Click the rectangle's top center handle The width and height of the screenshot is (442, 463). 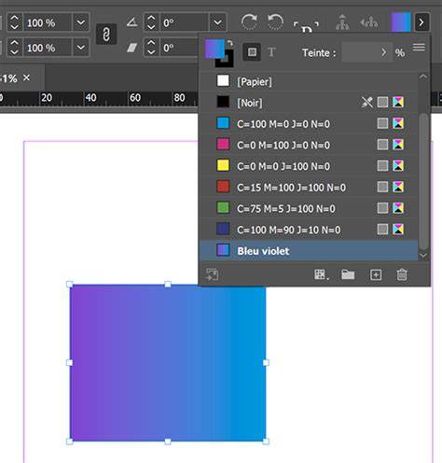coord(168,284)
